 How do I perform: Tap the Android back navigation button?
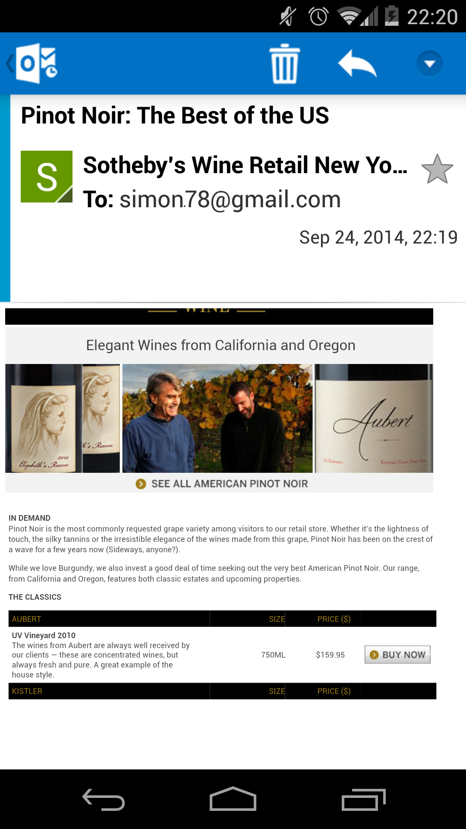coord(104,799)
